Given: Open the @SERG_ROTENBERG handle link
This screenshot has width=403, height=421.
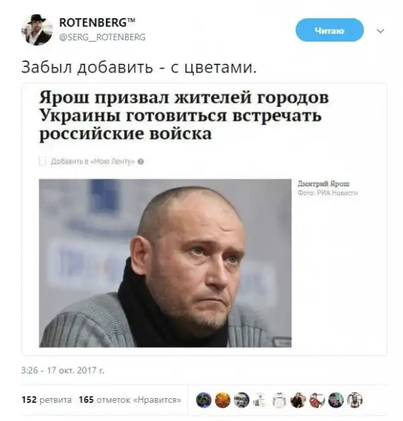Looking at the screenshot, I should [102, 37].
